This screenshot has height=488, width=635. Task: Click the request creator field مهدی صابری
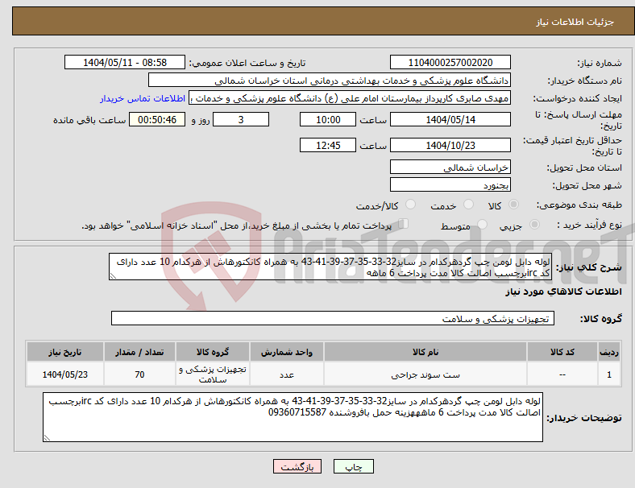[x=350, y=98]
